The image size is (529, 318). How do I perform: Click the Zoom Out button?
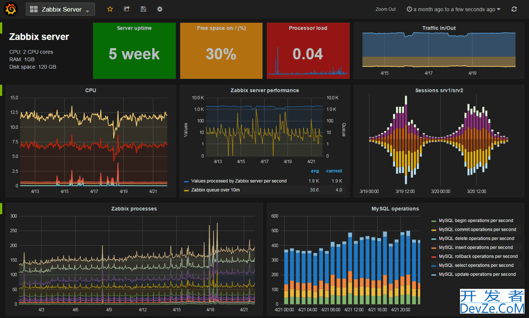386,9
